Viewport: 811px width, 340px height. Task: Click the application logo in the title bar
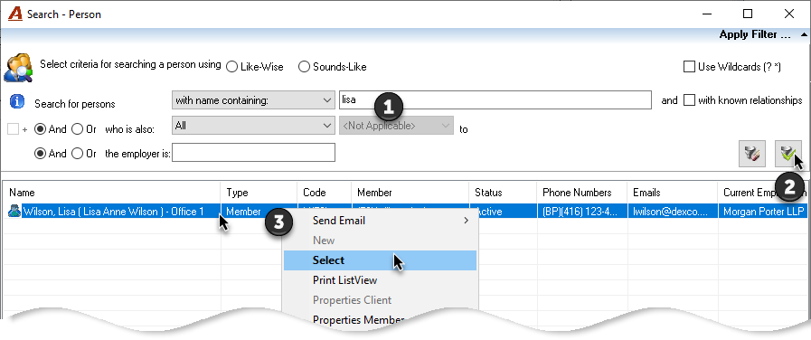(15, 14)
